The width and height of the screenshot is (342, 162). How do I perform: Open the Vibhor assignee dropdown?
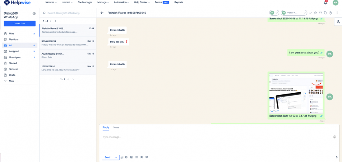coord(294,13)
